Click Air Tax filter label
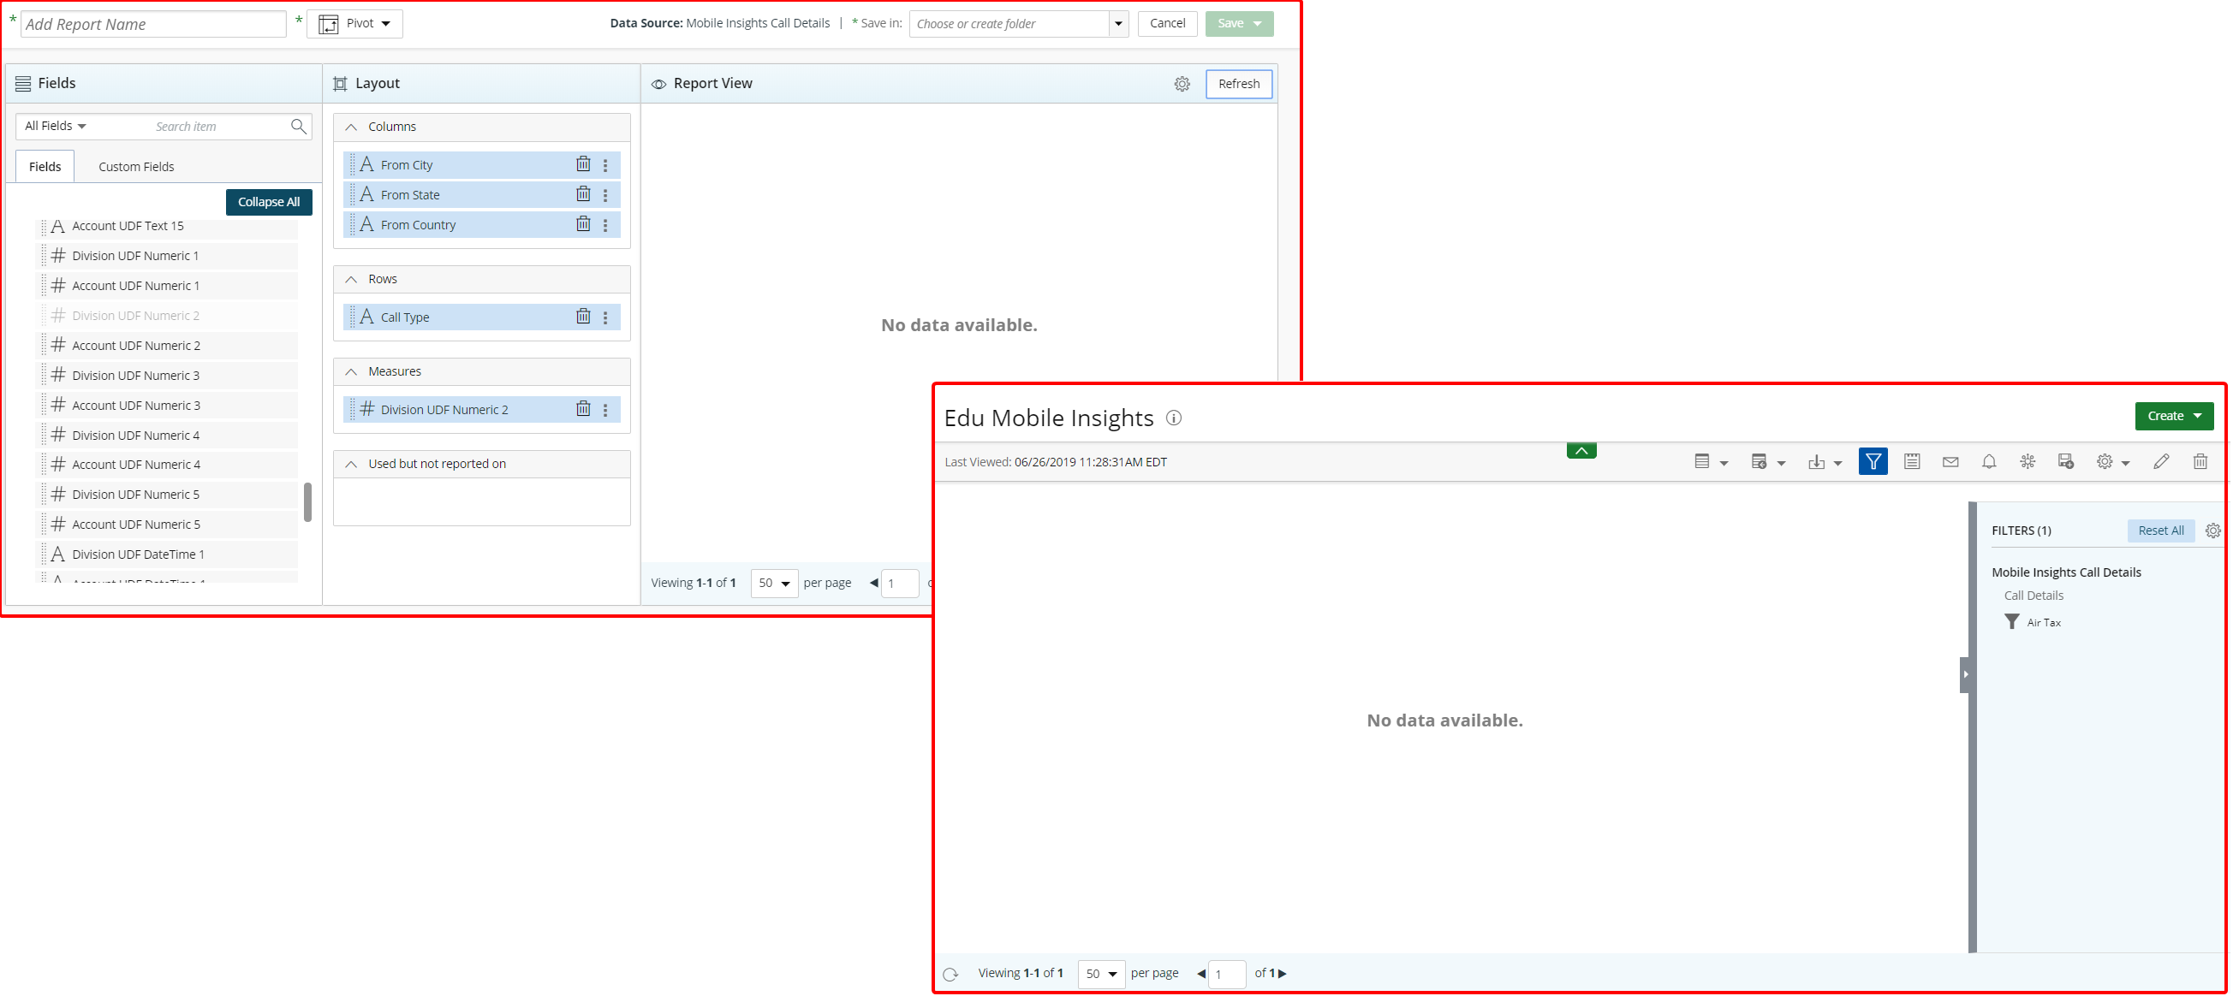Image resolution: width=2239 pixels, height=1002 pixels. [2044, 622]
